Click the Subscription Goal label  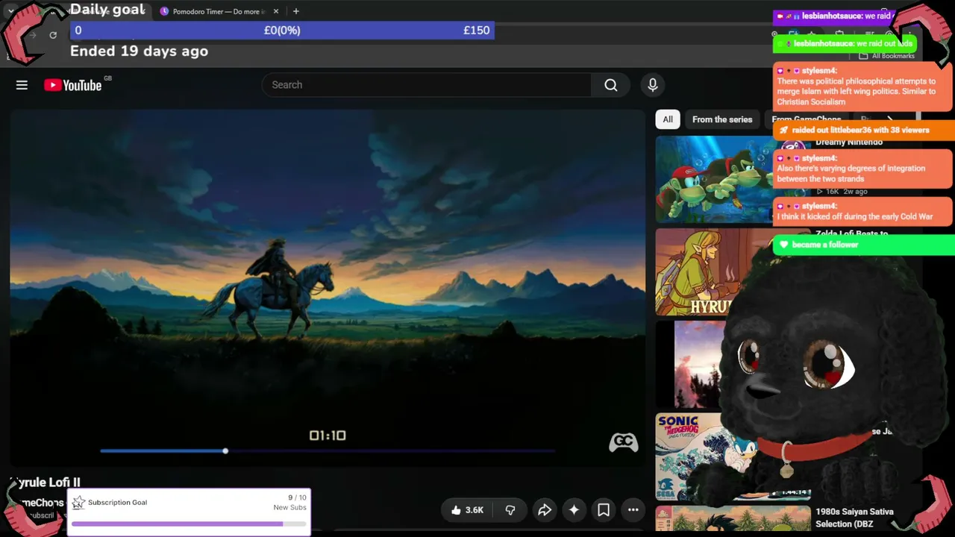coord(117,503)
